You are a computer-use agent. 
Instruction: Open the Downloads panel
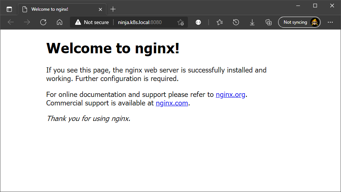[x=252, y=22]
